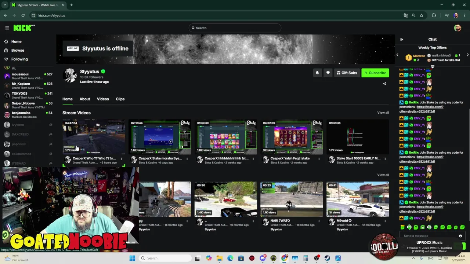Switch to the Clips tab
The image size is (470, 264).
[120, 99]
